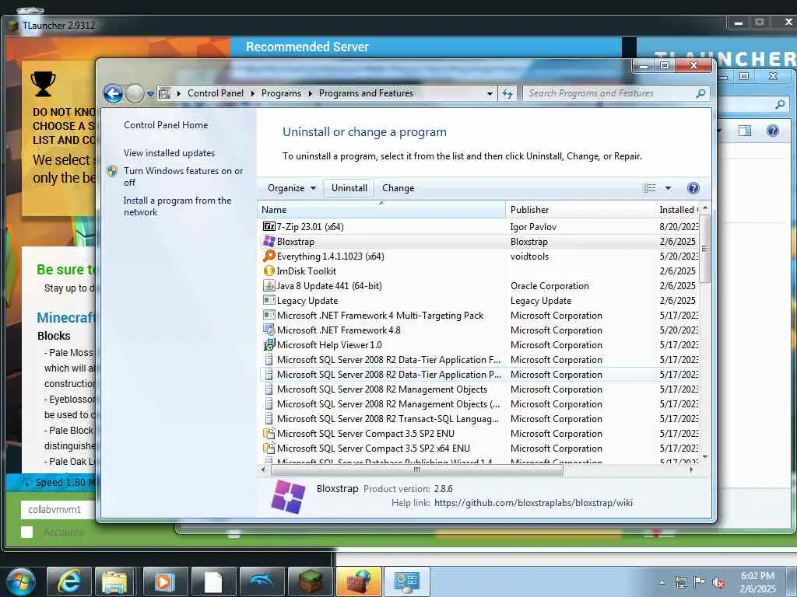Open Windows Media Player on taskbar
This screenshot has height=597, width=797.
(x=165, y=581)
